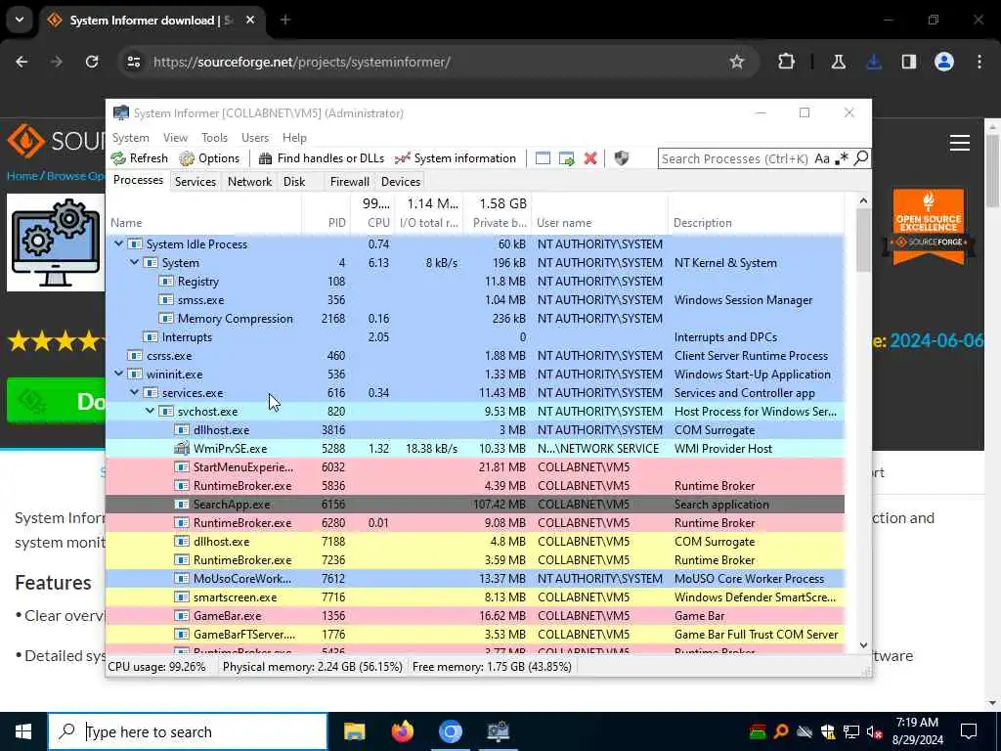Switch to the Firewall tab
1001x751 pixels.
tap(349, 181)
